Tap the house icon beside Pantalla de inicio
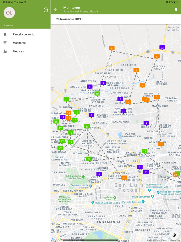This screenshot has width=181, height=242. pyautogui.click(x=5, y=34)
